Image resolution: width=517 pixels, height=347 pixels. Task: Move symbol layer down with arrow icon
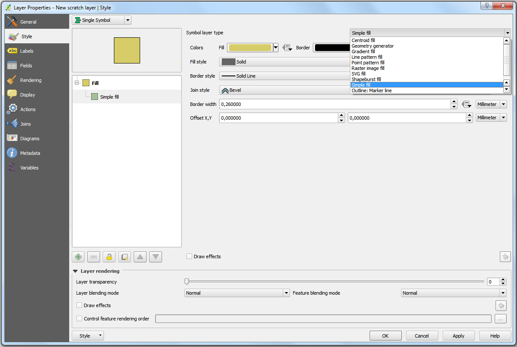(156, 257)
